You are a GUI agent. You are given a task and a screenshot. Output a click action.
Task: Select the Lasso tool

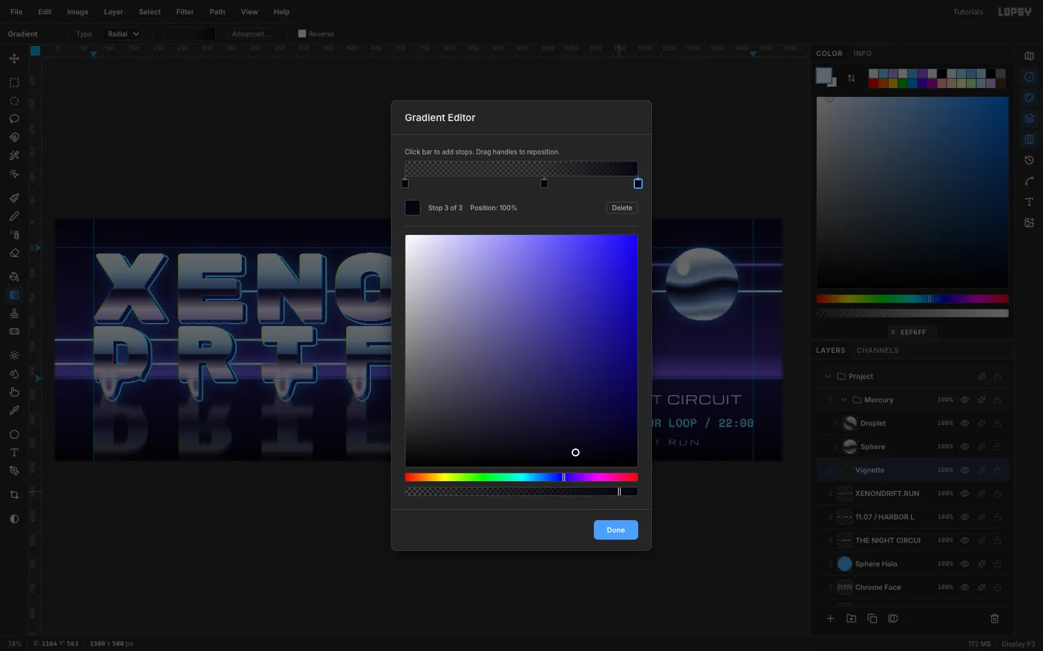pos(14,119)
